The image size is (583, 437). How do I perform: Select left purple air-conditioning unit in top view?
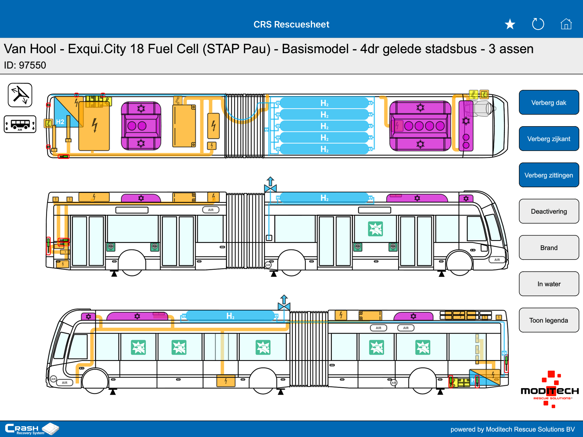click(141, 126)
